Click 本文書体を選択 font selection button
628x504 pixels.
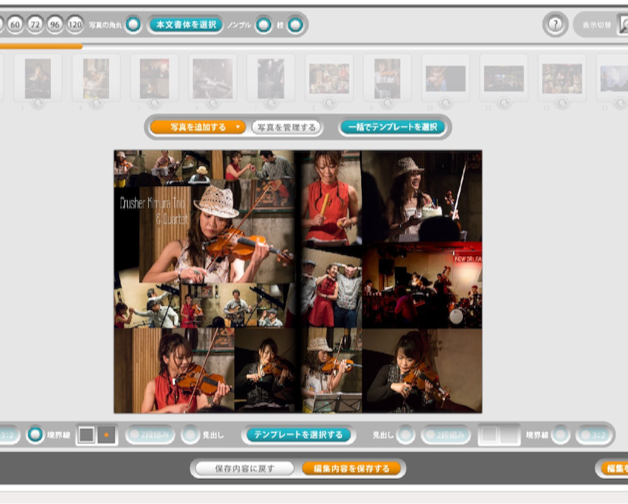[x=186, y=25]
